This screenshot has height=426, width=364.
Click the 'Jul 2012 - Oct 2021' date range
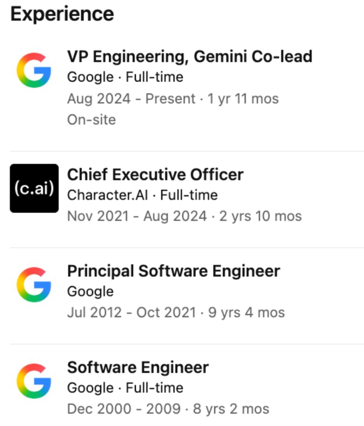click(x=131, y=312)
